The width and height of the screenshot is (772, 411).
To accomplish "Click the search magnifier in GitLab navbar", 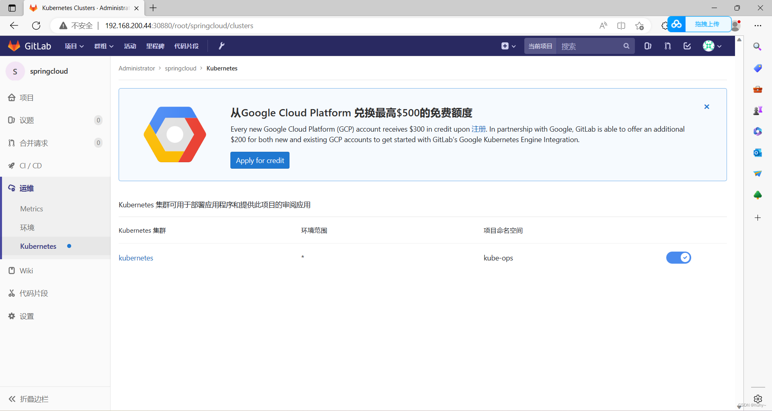I will pyautogui.click(x=626, y=46).
